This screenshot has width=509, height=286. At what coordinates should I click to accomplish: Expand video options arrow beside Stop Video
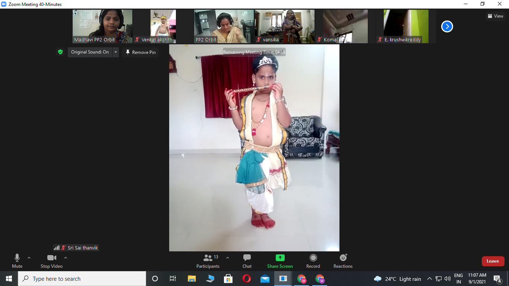point(66,258)
